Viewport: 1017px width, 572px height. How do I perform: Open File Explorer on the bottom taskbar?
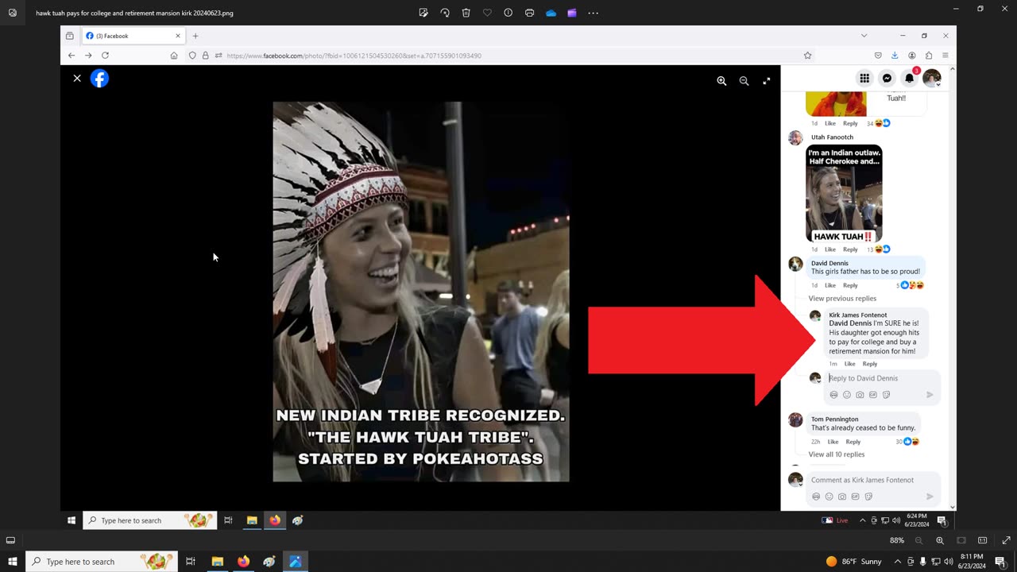(217, 562)
